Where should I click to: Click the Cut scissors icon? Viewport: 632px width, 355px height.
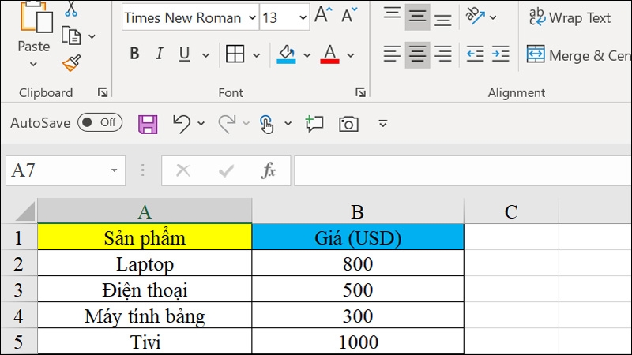coord(71,9)
